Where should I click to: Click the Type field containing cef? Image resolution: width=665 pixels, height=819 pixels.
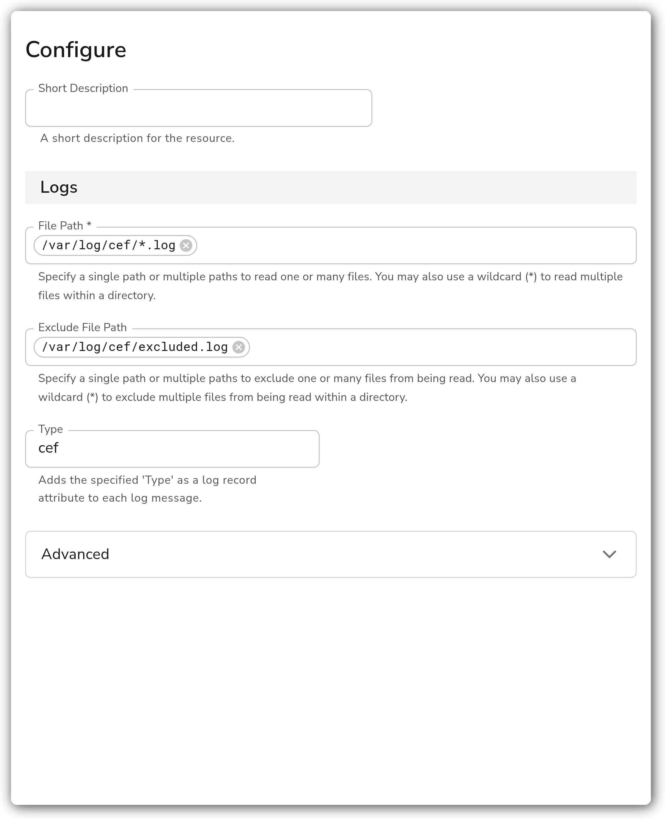pos(173,449)
